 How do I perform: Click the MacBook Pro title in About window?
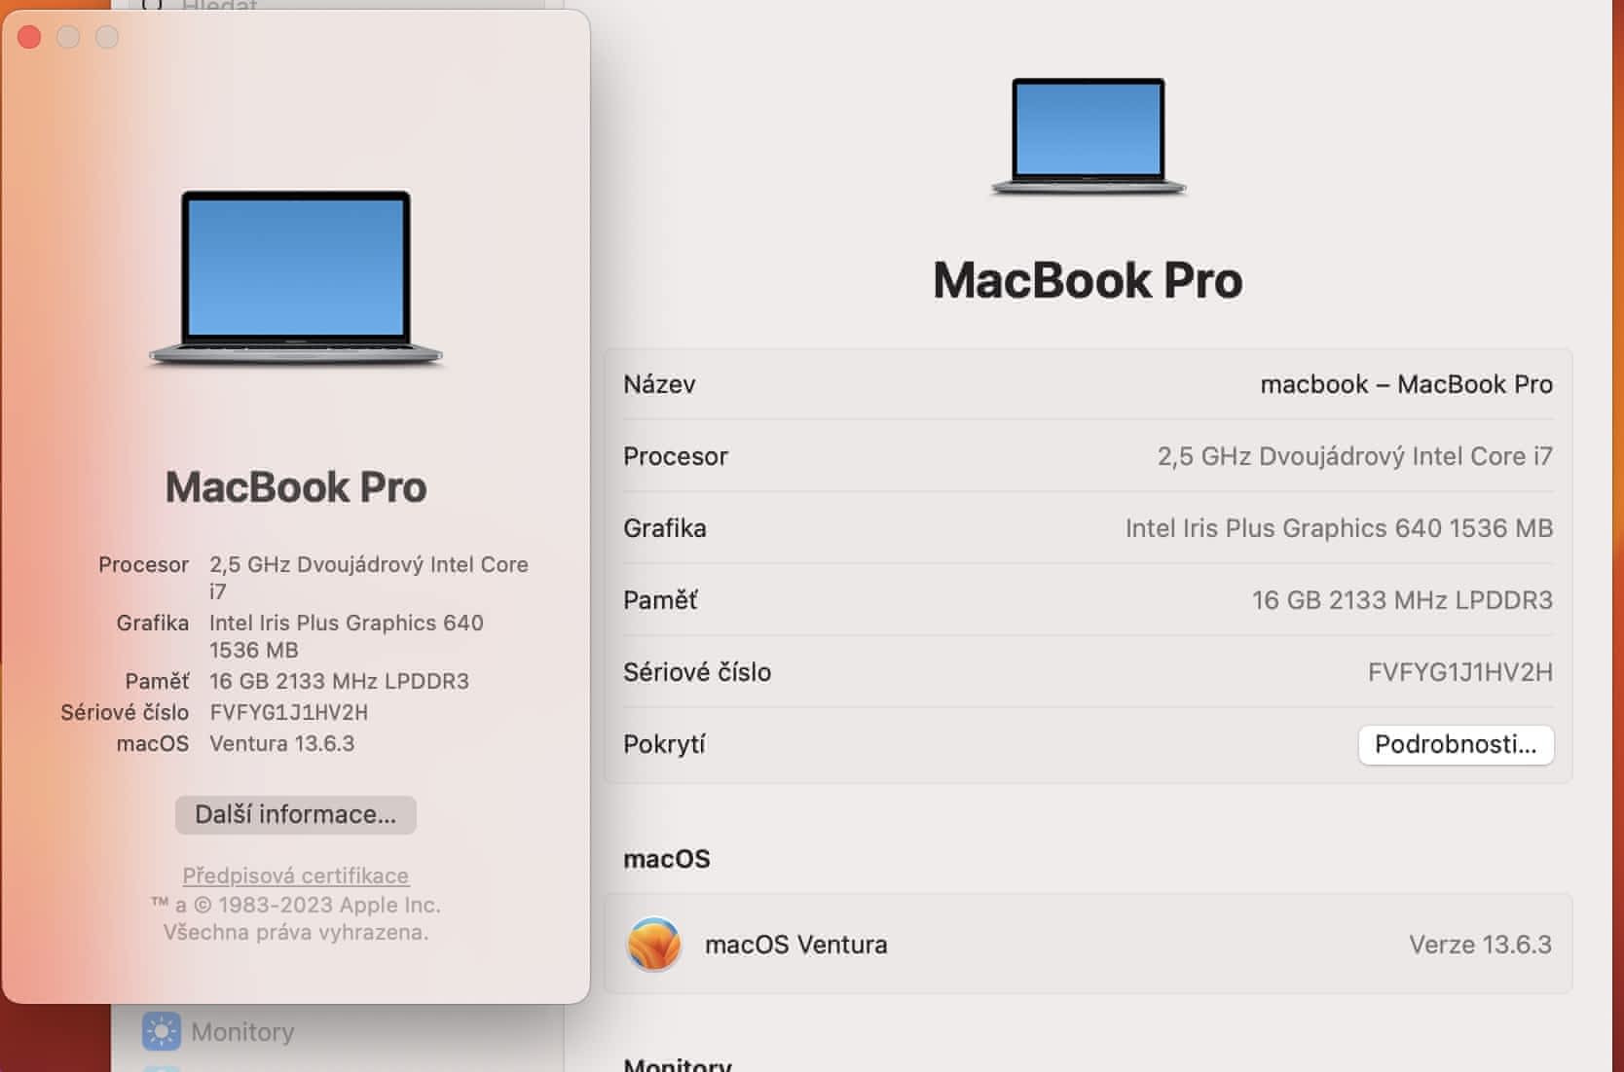296,486
